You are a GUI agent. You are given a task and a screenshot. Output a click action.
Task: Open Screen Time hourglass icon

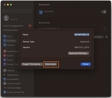point(5,64)
